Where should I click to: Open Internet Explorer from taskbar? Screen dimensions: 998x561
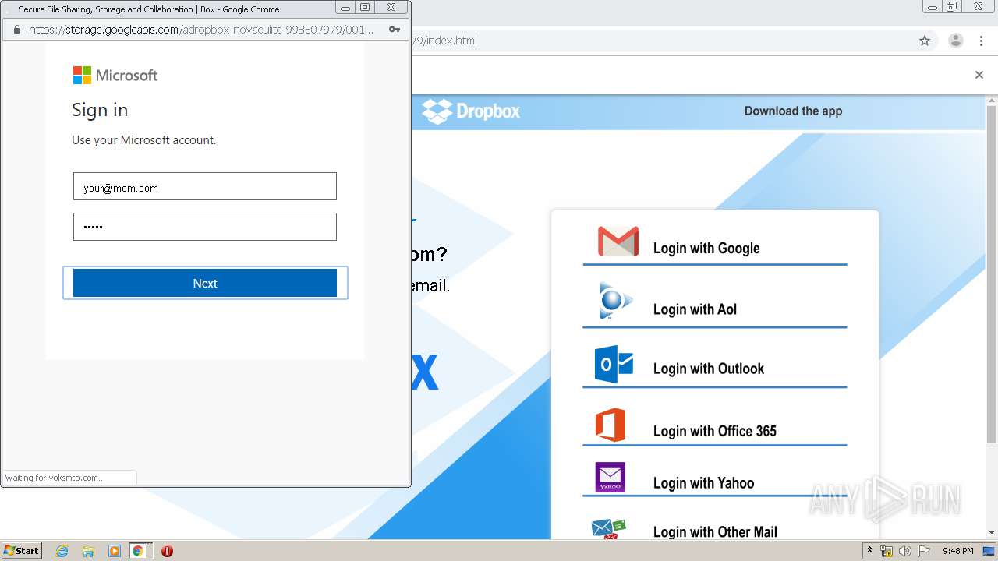pos(62,551)
